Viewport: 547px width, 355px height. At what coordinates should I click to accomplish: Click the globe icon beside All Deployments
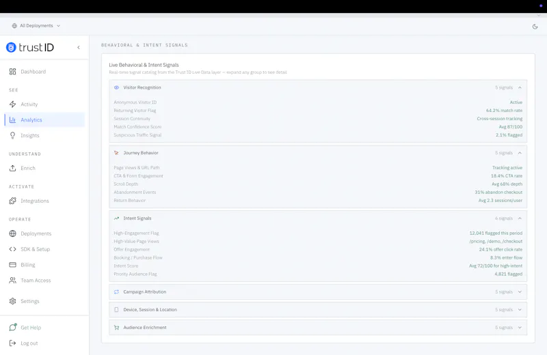(14, 26)
